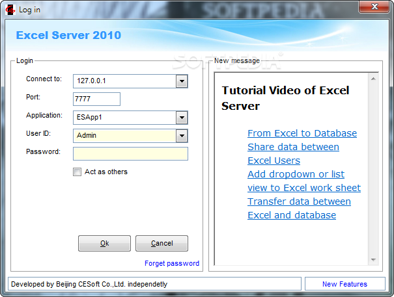Click the Connect to label
The height and width of the screenshot is (297, 394).
point(44,79)
